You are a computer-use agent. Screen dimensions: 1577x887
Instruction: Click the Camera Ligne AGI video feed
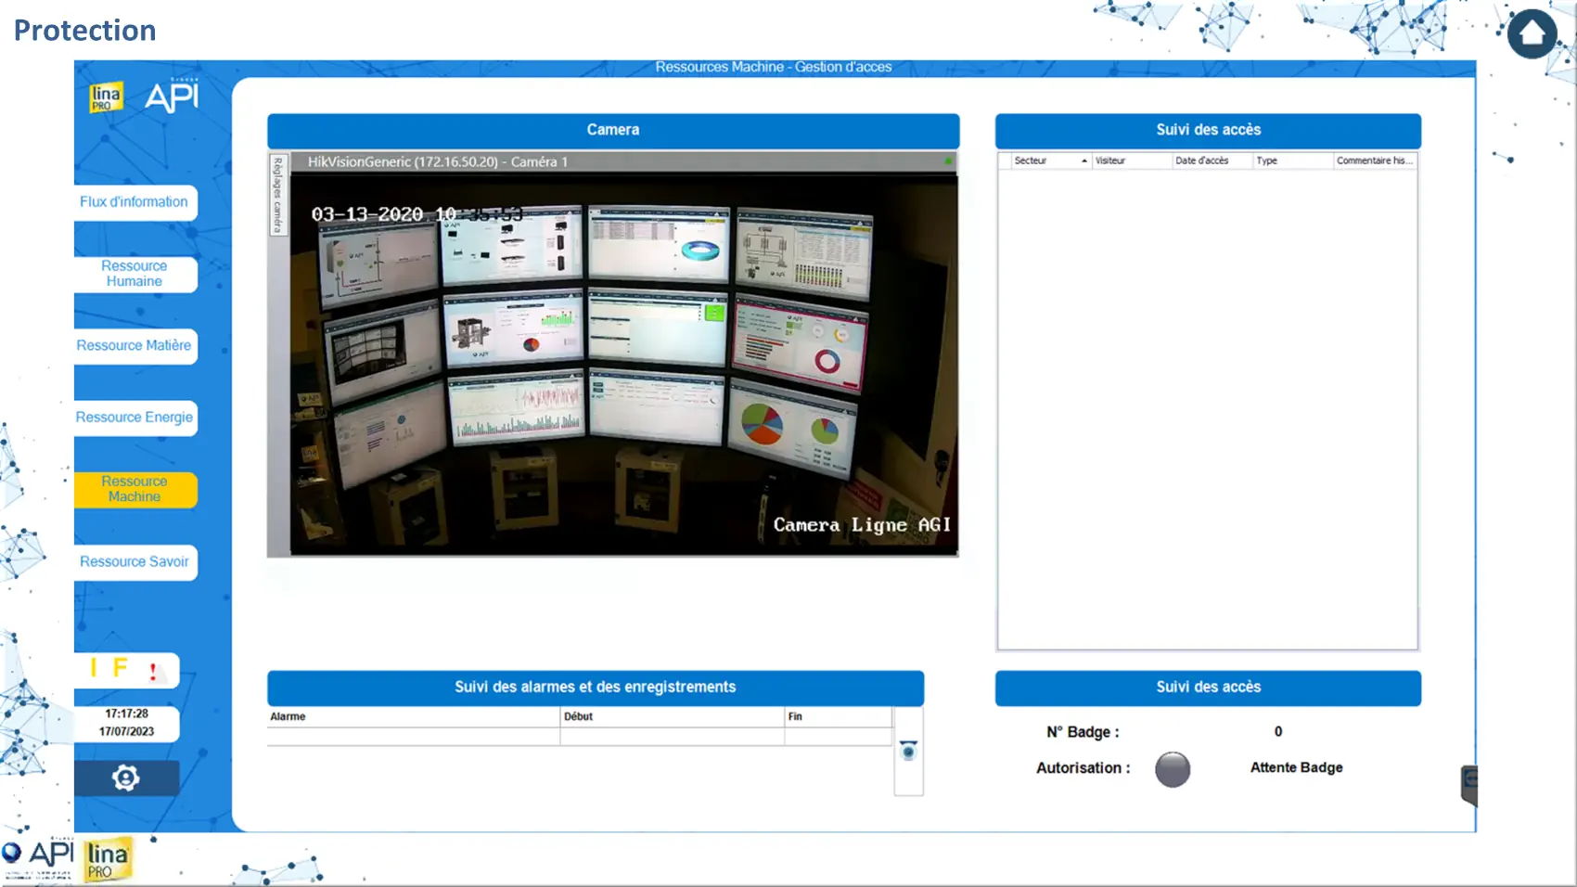click(x=623, y=364)
